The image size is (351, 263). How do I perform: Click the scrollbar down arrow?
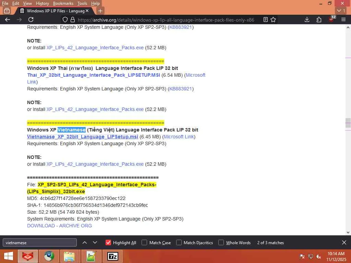click(348, 233)
